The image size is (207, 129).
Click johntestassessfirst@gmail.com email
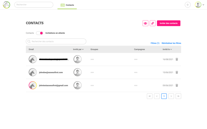pyautogui.click(x=54, y=85)
